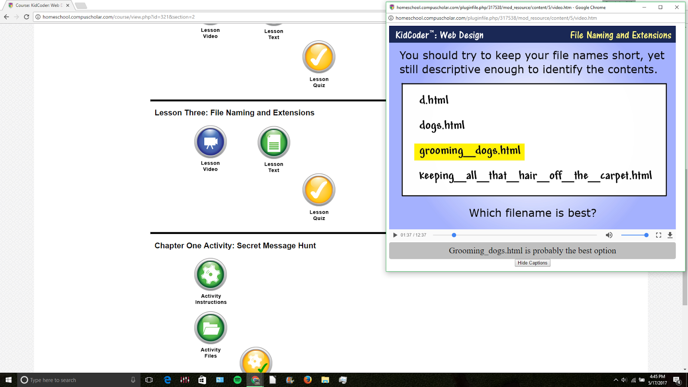Open the system tray volume control
This screenshot has width=688, height=387.
[x=624, y=380]
